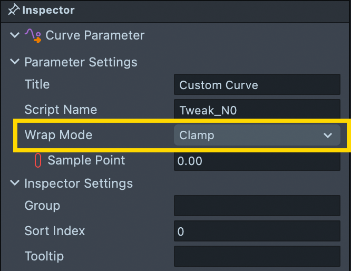Click the Parameter Settings header text
The image size is (351, 271).
click(81, 62)
